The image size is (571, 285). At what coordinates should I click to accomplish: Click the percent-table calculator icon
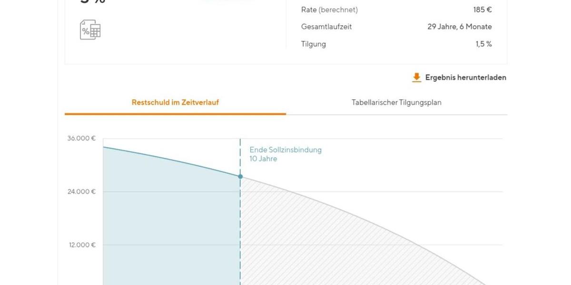tap(90, 29)
